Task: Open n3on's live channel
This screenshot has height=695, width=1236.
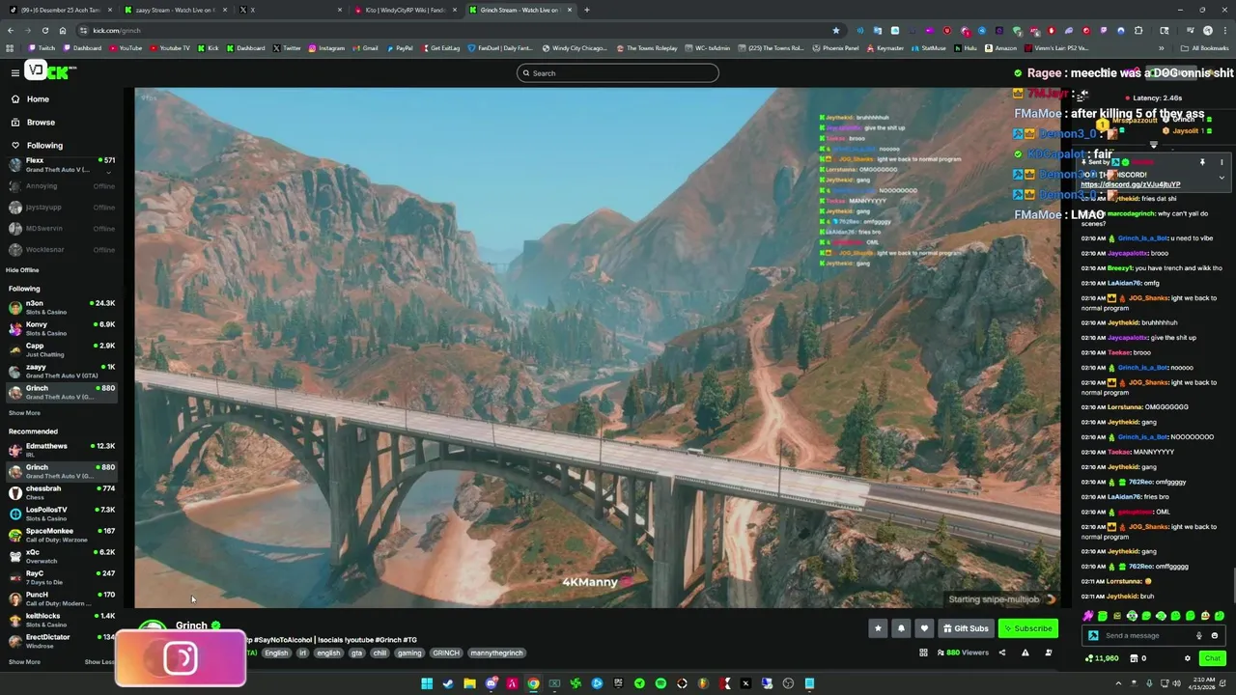Action: 62,308
